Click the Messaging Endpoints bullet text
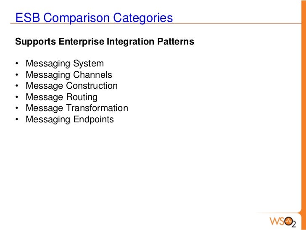The height and width of the screenshot is (230, 306). click(70, 119)
